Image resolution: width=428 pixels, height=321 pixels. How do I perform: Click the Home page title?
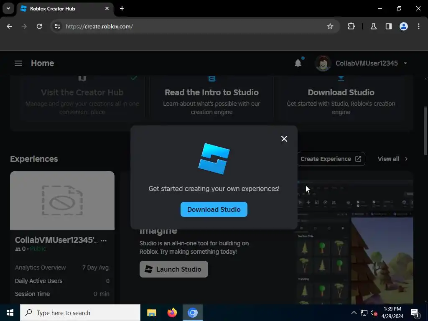[43, 64]
